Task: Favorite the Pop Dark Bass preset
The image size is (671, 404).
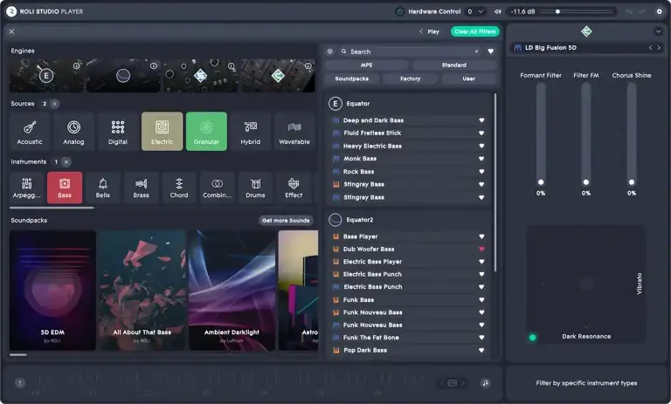Action: (481, 351)
